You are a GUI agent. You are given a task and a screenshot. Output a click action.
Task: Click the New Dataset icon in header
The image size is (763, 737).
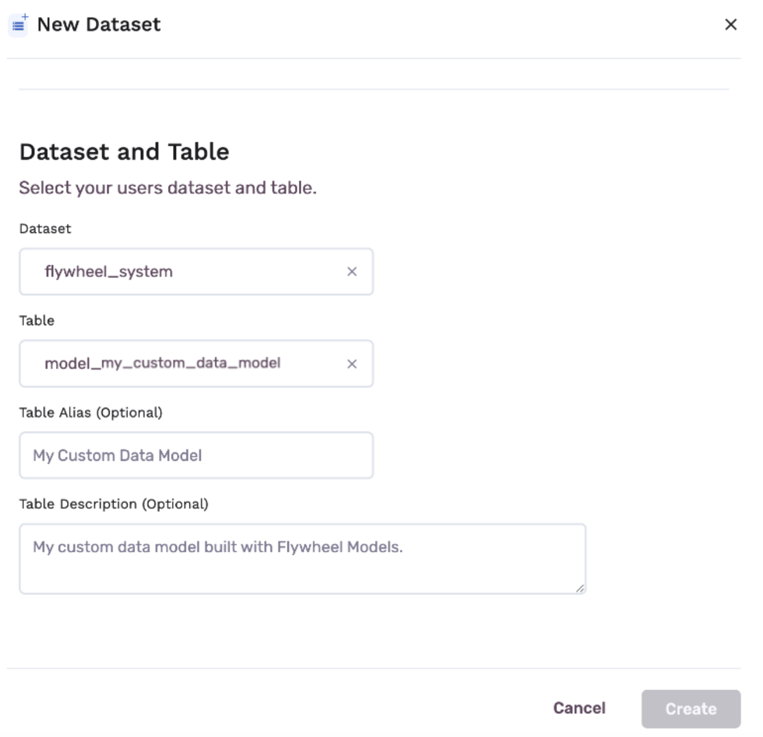point(19,25)
